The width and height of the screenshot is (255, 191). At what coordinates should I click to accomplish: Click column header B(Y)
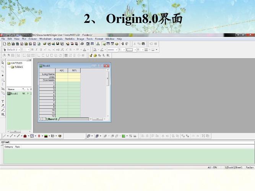(74, 70)
